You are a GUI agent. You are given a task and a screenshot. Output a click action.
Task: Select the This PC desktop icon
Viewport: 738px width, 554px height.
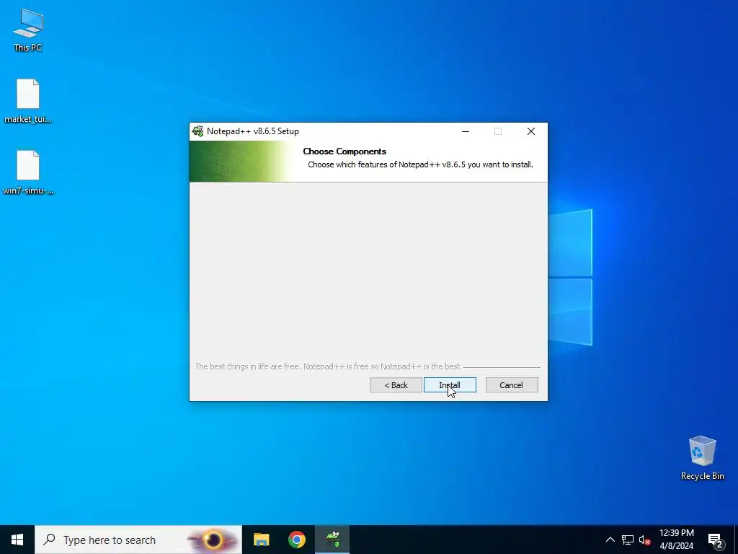click(28, 30)
